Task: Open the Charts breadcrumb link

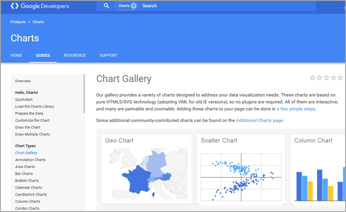Action: coord(38,22)
